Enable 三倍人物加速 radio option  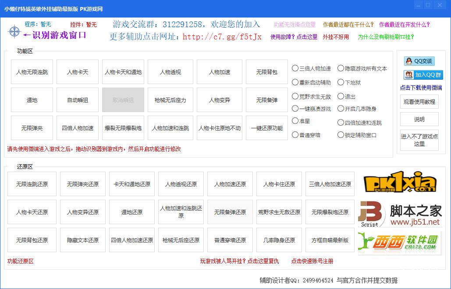(x=295, y=68)
